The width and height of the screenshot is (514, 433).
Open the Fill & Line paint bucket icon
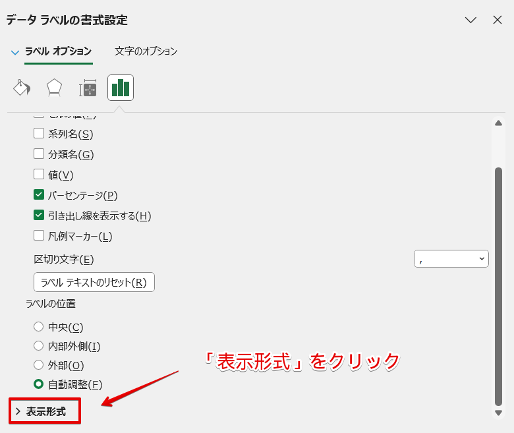(x=22, y=88)
